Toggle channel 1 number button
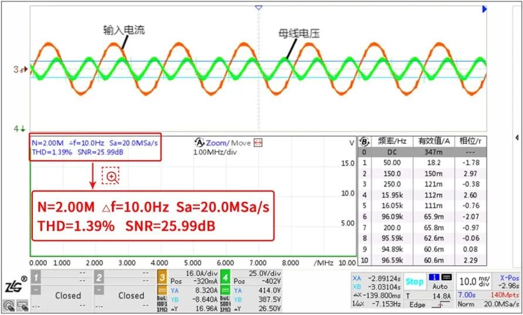 [x=36, y=277]
